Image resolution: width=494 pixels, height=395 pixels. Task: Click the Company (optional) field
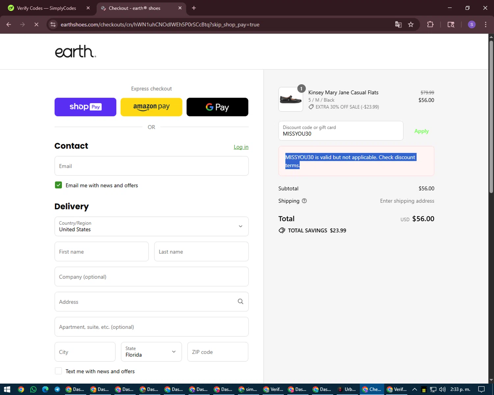pyautogui.click(x=151, y=276)
